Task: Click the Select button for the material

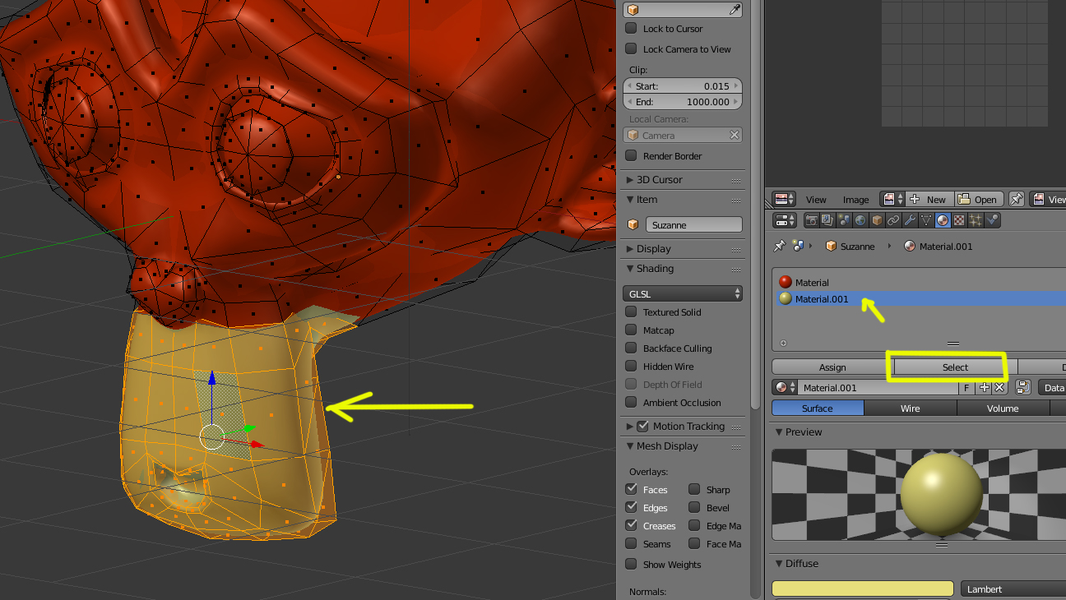Action: 955,367
